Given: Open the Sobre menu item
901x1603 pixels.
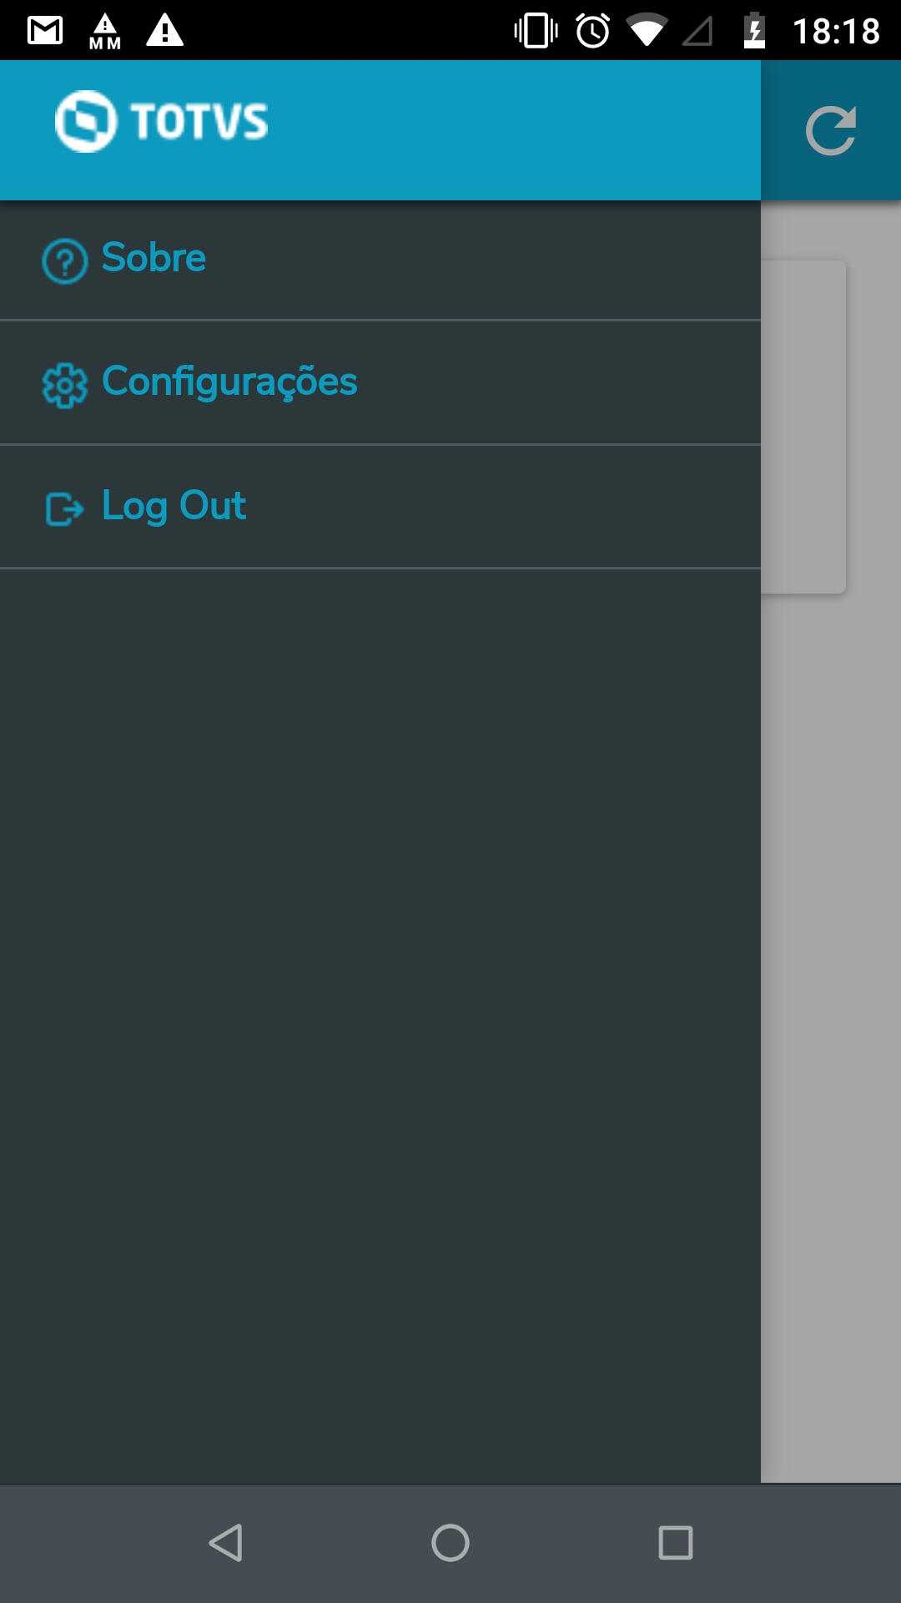Looking at the screenshot, I should tap(380, 260).
